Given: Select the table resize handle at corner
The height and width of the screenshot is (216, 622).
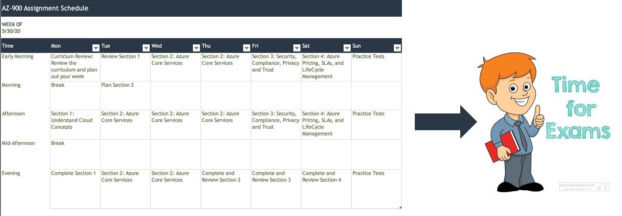Looking at the screenshot, I should point(400,207).
